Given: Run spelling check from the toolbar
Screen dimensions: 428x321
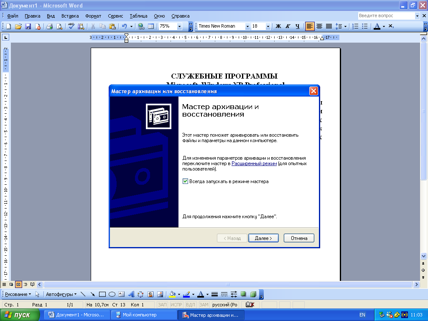Looking at the screenshot, I should (71, 26).
